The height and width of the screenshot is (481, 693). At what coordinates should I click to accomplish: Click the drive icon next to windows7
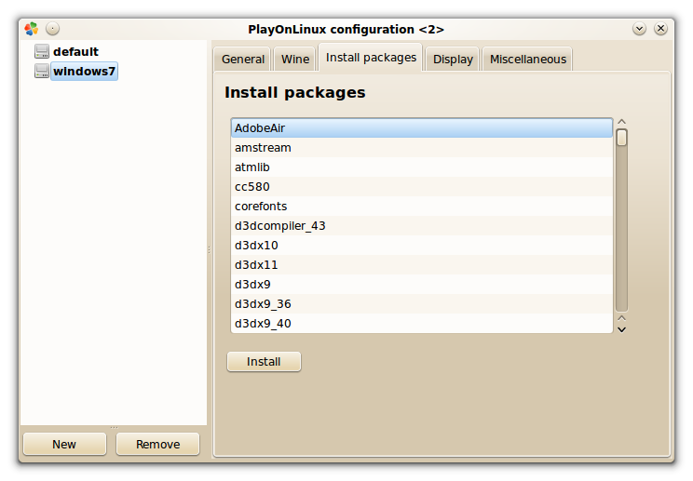click(x=42, y=71)
